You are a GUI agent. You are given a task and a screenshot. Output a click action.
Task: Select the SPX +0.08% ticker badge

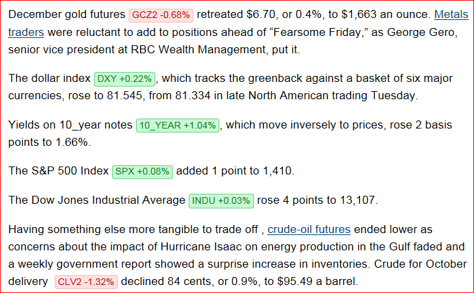(x=142, y=172)
